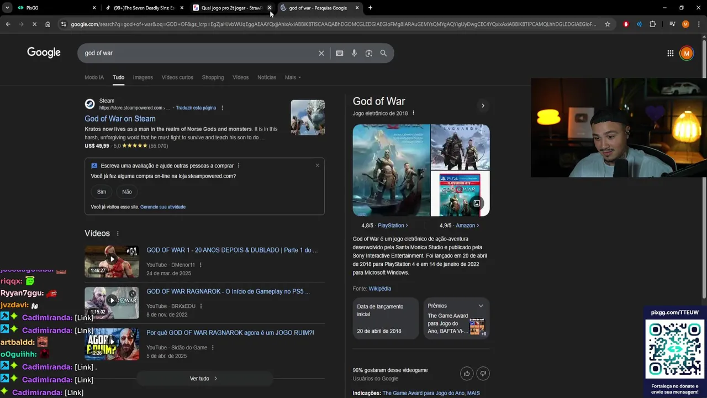Dismiss the steampowered.com review prompt

click(x=317, y=165)
